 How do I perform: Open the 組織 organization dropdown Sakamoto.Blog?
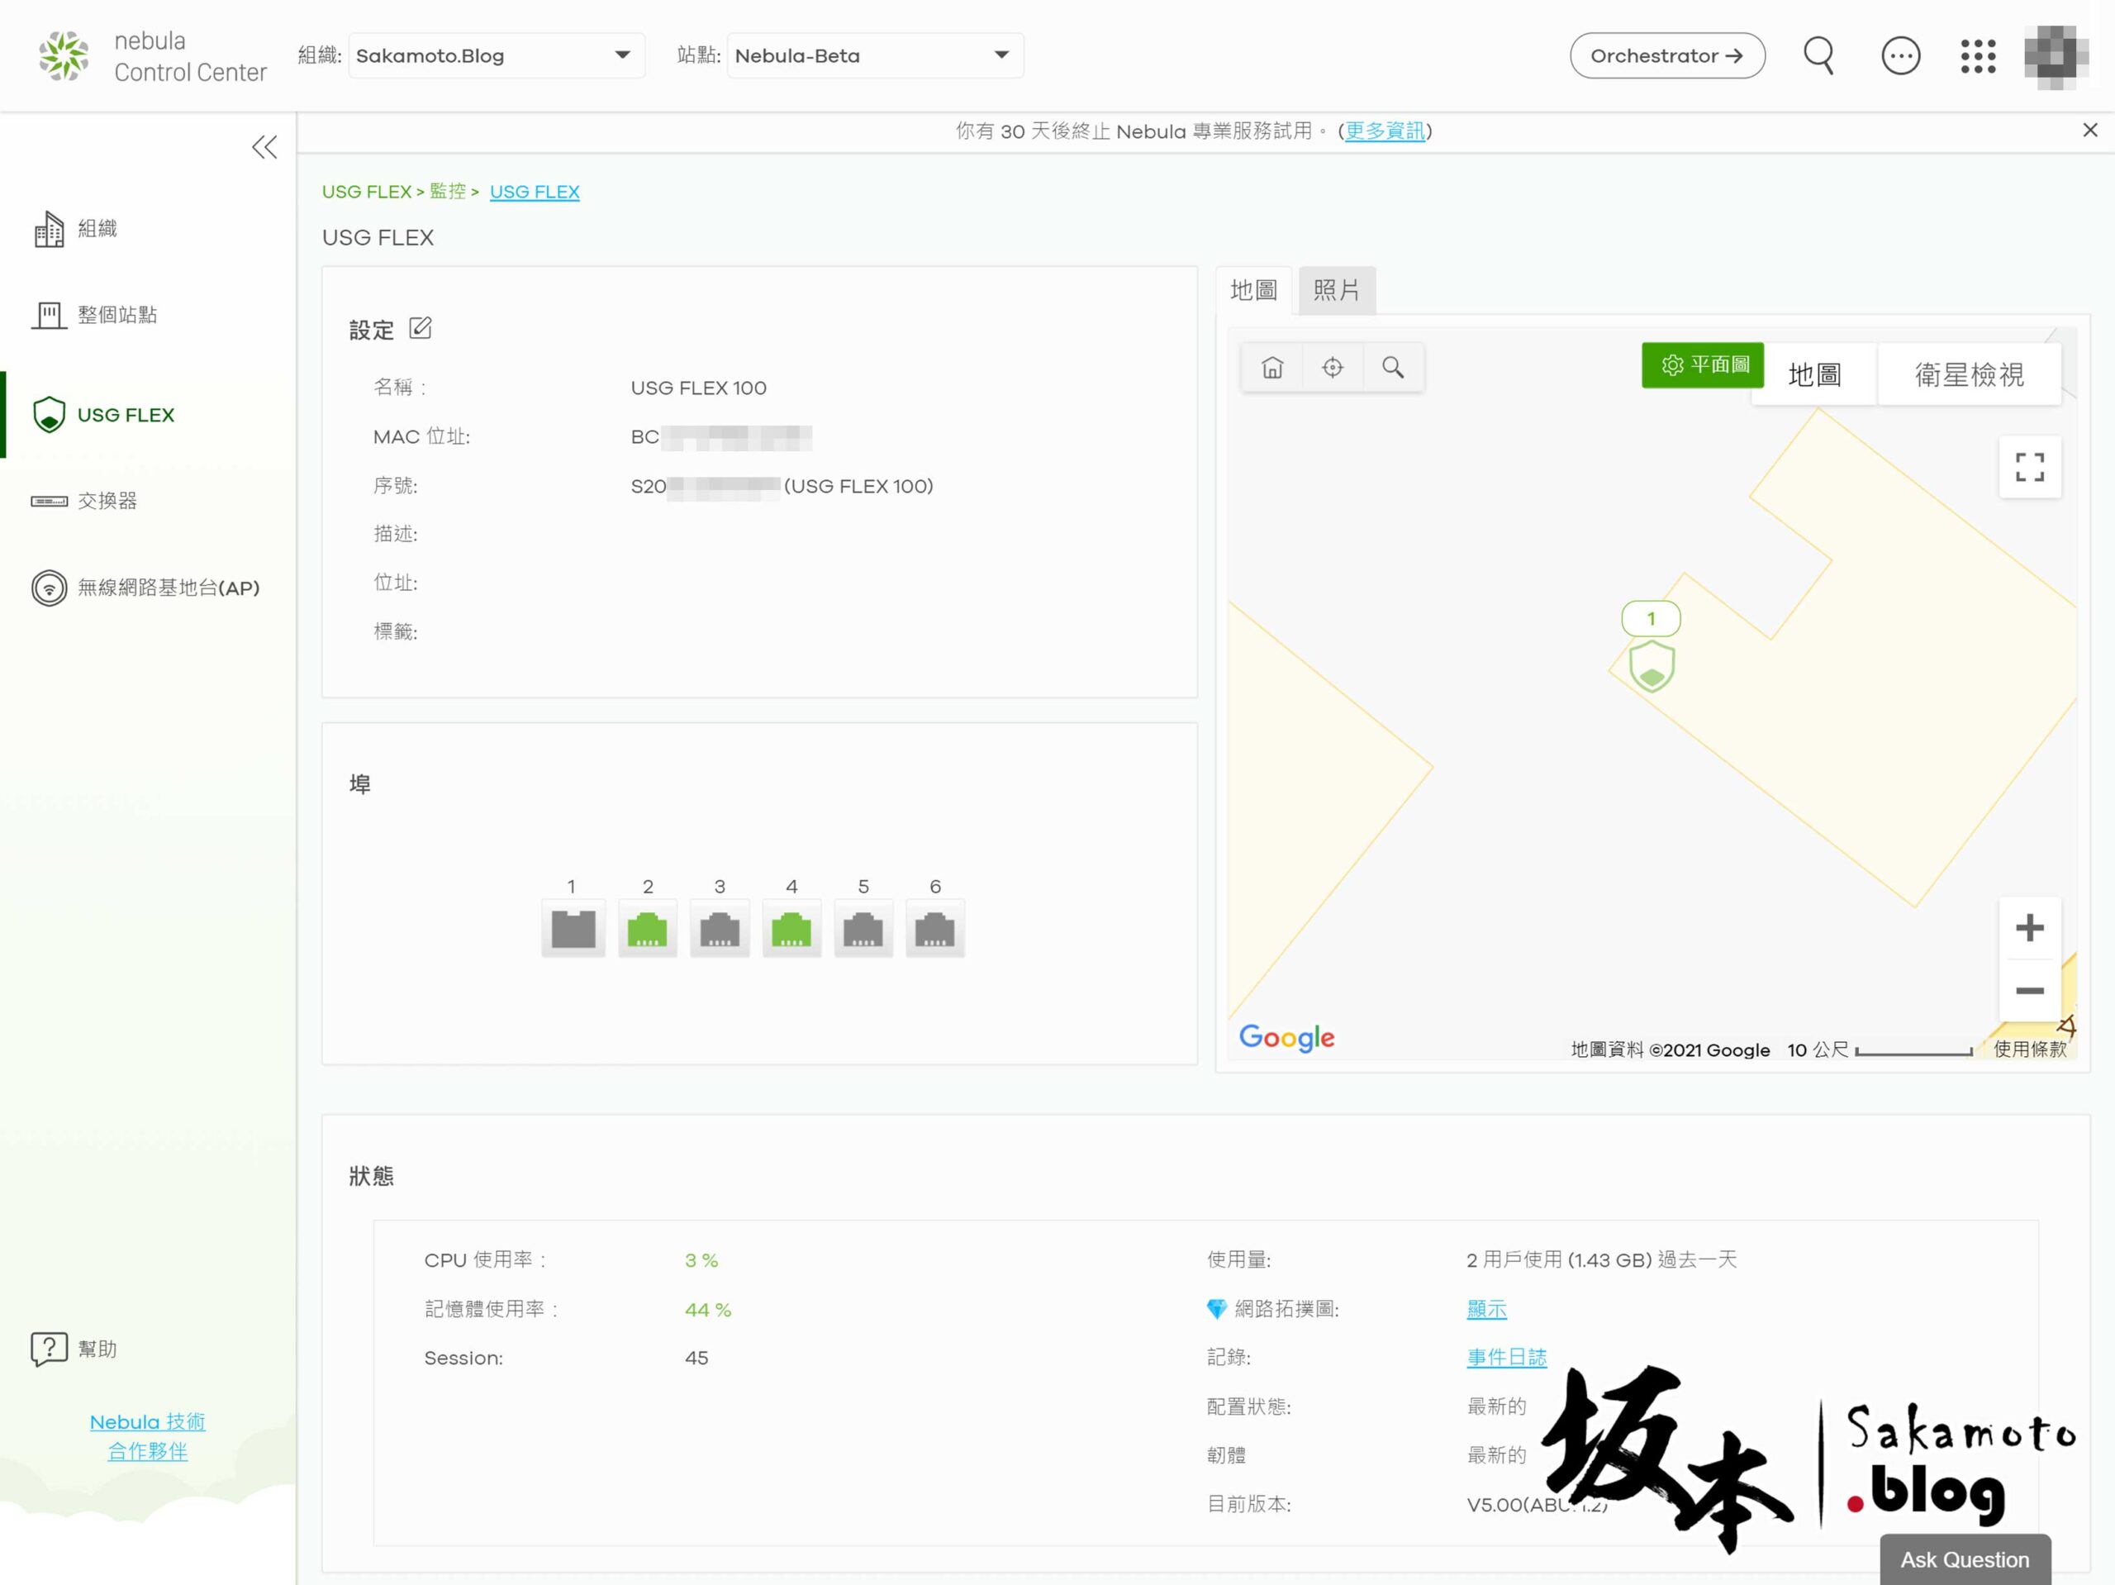click(x=497, y=55)
